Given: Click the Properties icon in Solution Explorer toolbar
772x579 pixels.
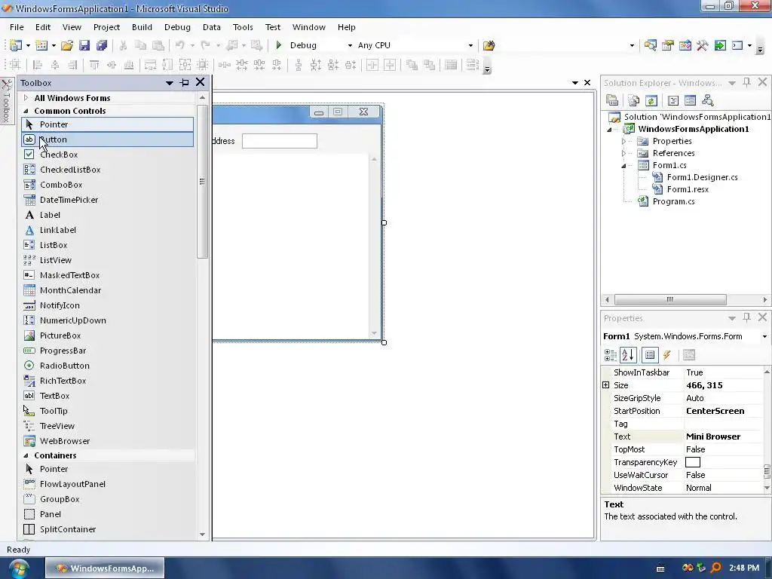Looking at the screenshot, I should click(612, 101).
